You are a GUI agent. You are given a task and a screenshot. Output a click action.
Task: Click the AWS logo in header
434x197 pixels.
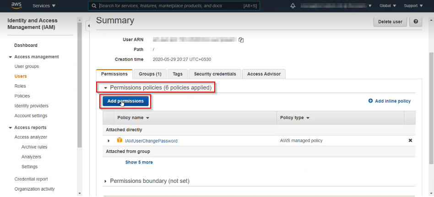tap(16, 5)
